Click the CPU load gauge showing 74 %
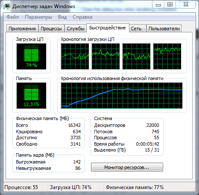Image resolution: width=199 pixels, height=195 pixels. click(x=32, y=56)
